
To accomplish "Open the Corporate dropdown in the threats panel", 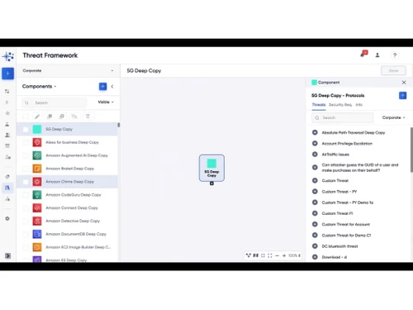I will 393,117.
